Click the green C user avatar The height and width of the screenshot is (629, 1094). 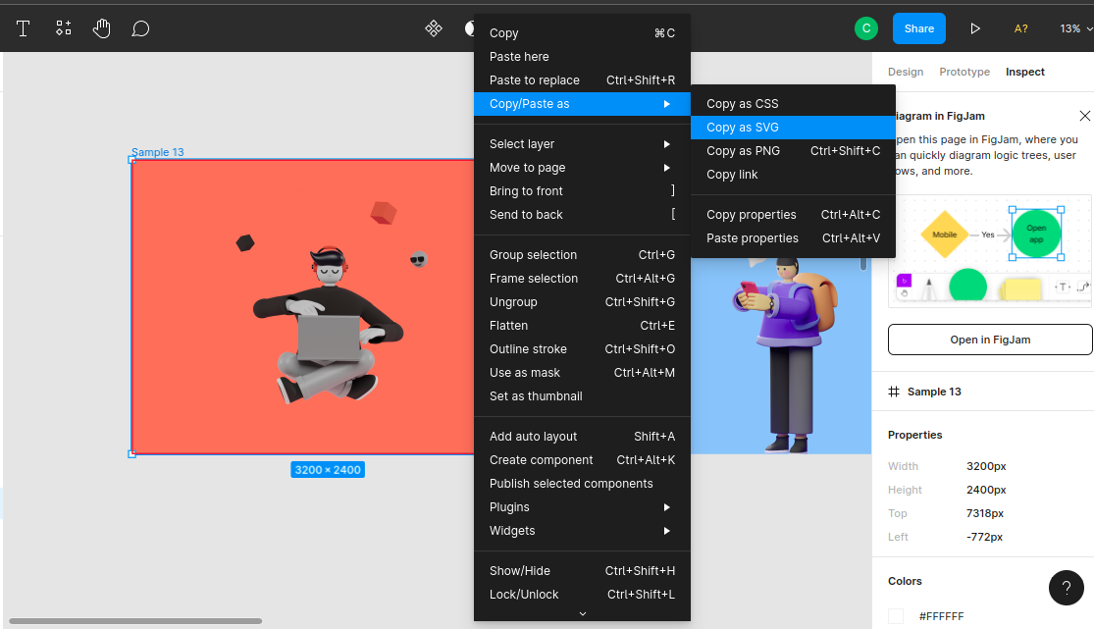pos(866,28)
